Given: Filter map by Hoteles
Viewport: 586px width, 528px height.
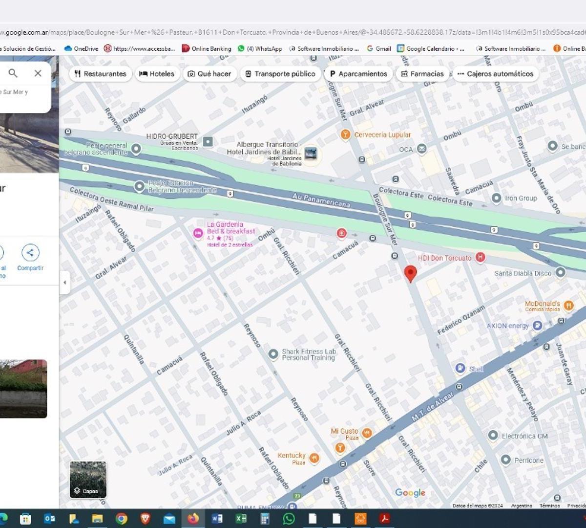Looking at the screenshot, I should tap(157, 74).
